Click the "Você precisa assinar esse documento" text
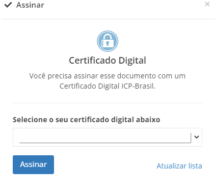 tap(92, 76)
